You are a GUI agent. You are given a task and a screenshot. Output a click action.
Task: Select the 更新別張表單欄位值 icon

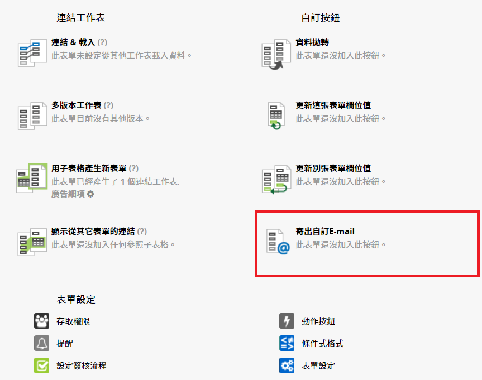[x=276, y=180]
